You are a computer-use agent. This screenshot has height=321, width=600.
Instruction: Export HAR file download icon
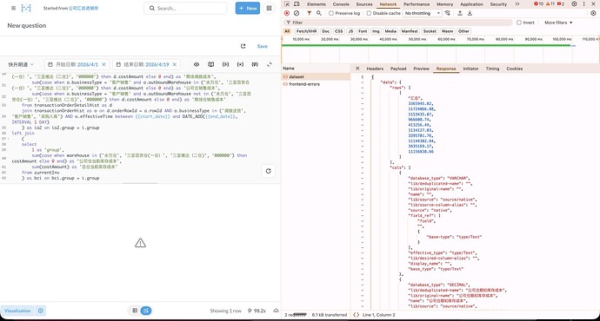(x=470, y=13)
